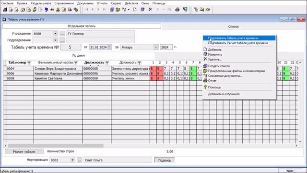Open the month dropdown showing Январь
This screenshot has width=307, height=173.
coord(155,47)
